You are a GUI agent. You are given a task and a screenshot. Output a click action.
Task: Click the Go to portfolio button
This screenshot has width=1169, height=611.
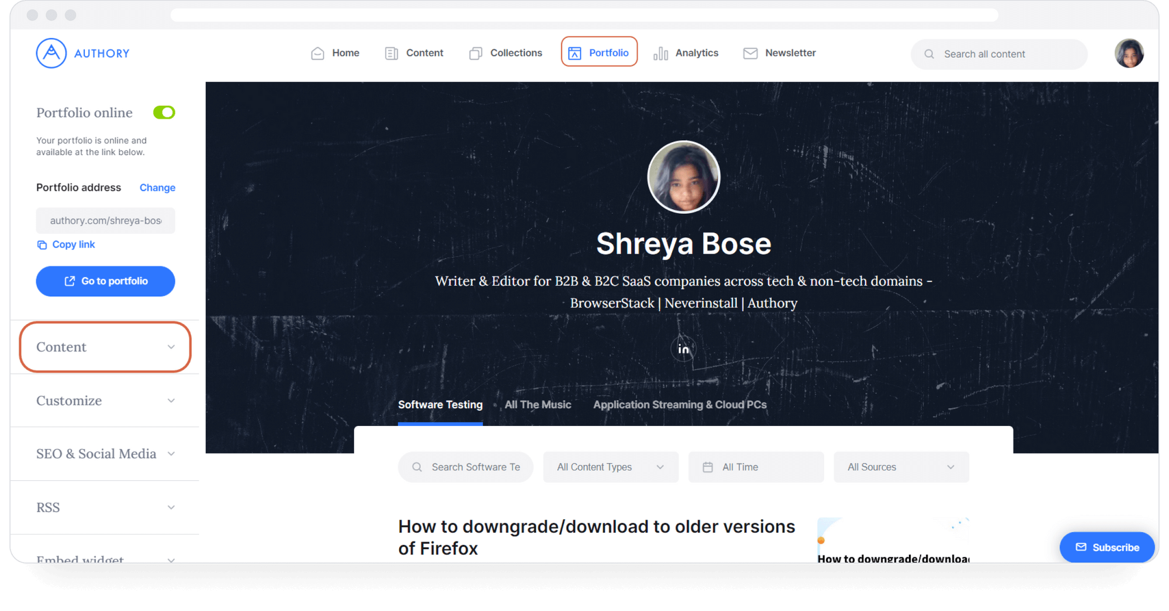tap(105, 281)
